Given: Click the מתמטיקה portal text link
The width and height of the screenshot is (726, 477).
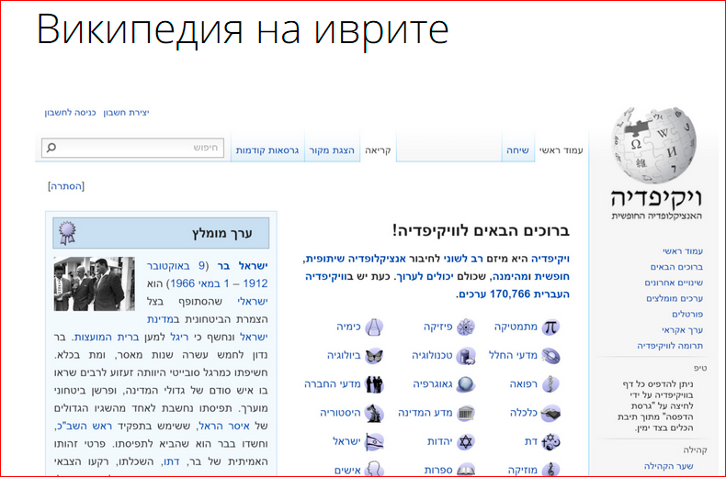Looking at the screenshot, I should point(516,327).
